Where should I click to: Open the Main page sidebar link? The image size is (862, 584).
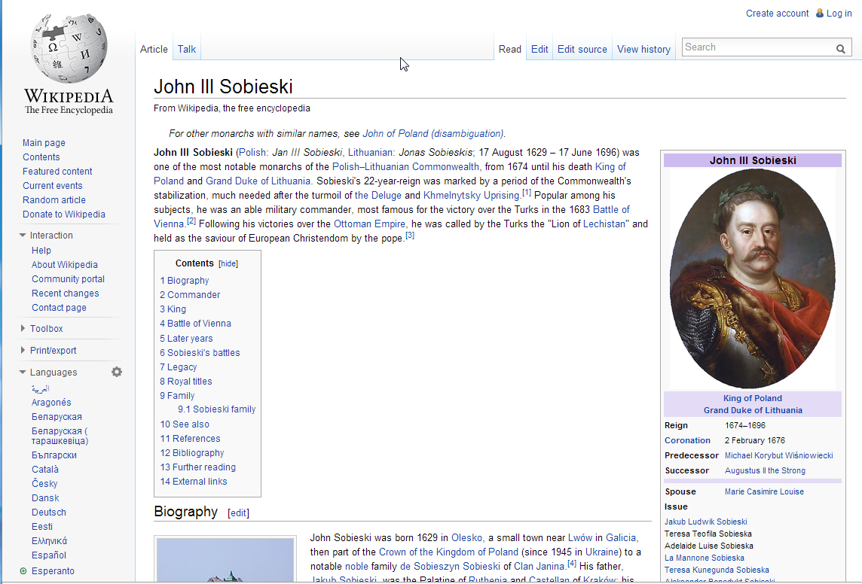click(44, 143)
